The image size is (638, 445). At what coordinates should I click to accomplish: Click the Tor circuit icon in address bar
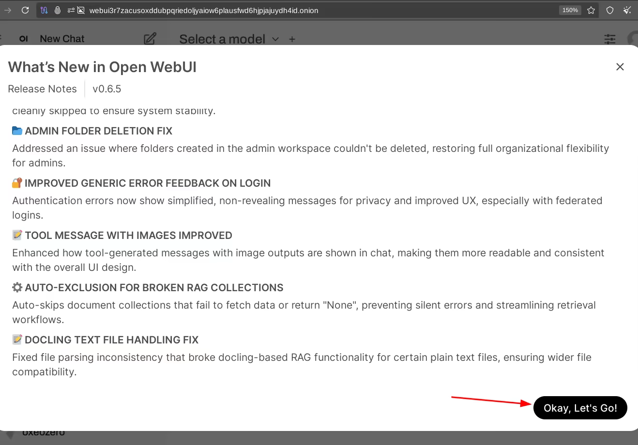pyautogui.click(x=45, y=10)
